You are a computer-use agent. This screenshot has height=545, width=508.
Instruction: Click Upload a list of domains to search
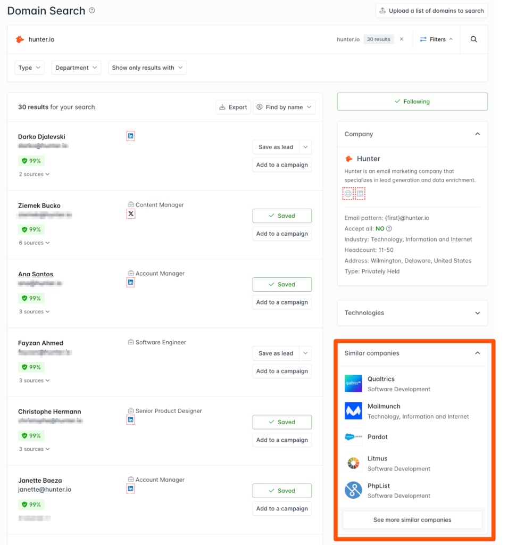click(x=431, y=10)
